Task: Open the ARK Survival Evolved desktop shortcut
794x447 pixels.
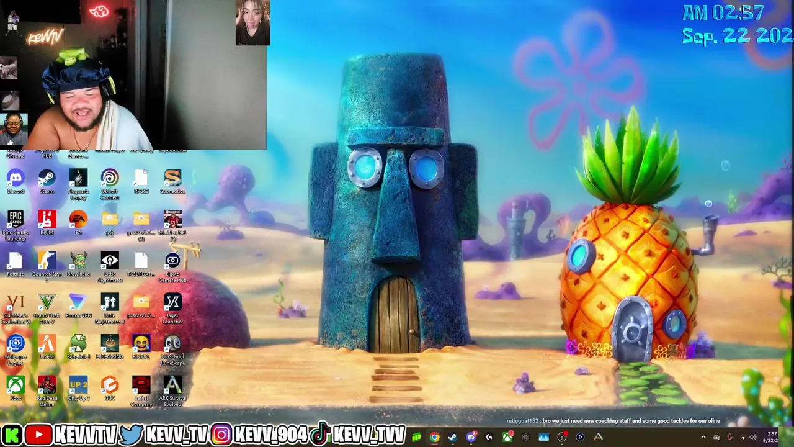Action: click(172, 391)
